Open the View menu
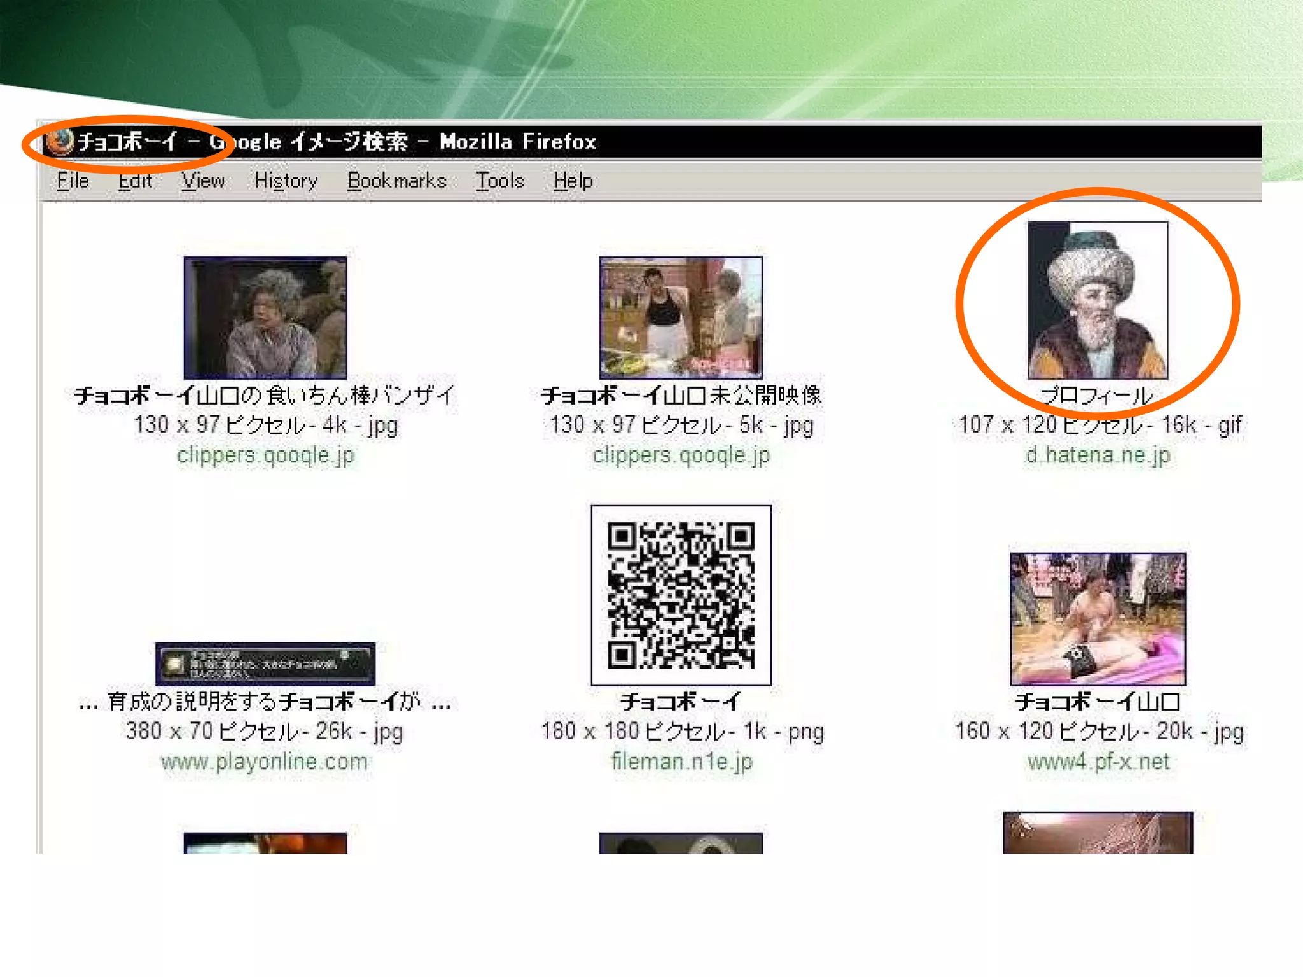This screenshot has width=1303, height=977. pyautogui.click(x=203, y=181)
